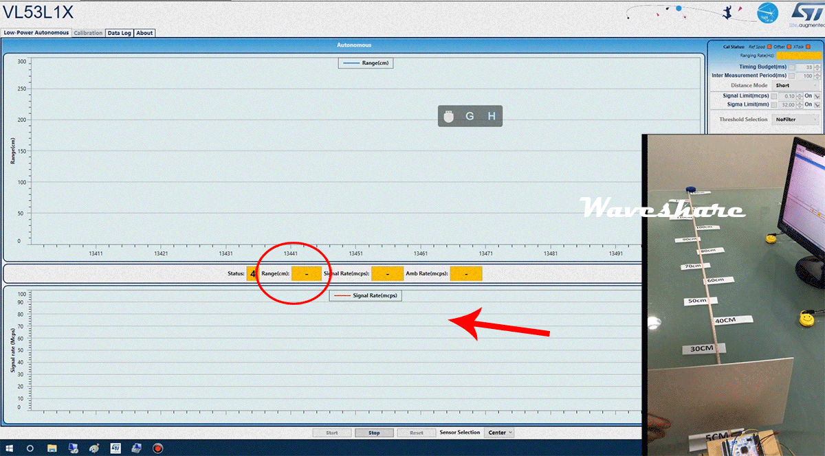This screenshot has width=825, height=456.
Task: Click the Cal Status label
Action: pos(734,47)
